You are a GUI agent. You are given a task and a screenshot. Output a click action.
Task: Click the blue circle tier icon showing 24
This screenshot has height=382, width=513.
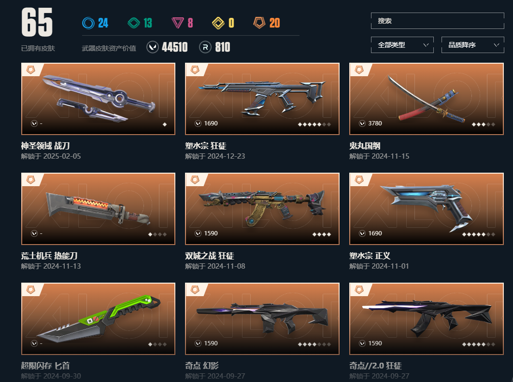(88, 23)
